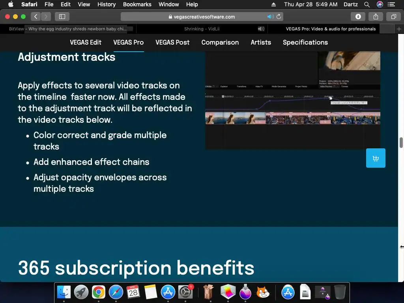The image size is (404, 303).
Task: Go to the VEGAS Edit page link
Action: [x=86, y=42]
